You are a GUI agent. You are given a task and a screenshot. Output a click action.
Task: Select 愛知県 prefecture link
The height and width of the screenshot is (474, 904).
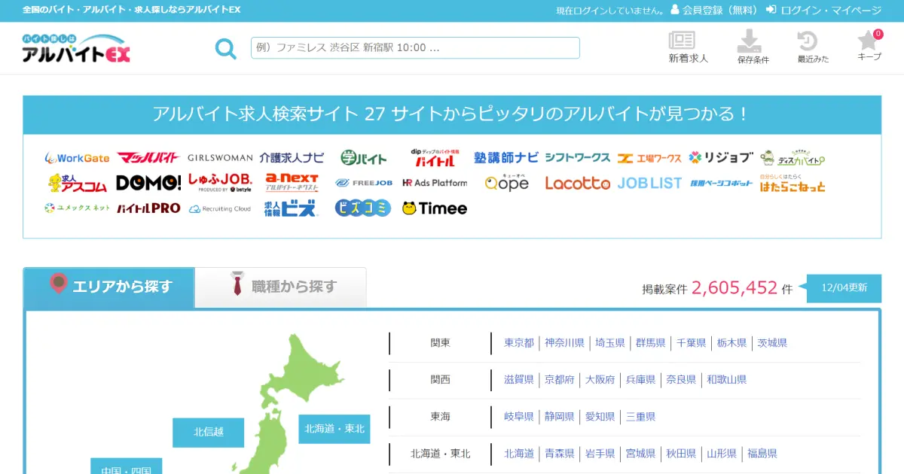[600, 417]
